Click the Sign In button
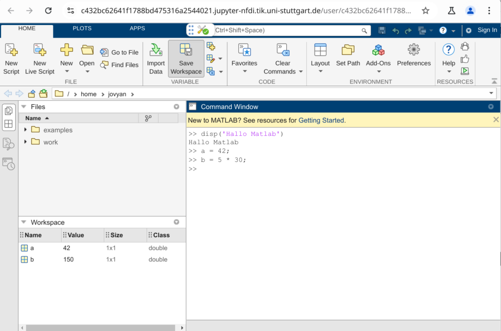The image size is (501, 331). [487, 30]
